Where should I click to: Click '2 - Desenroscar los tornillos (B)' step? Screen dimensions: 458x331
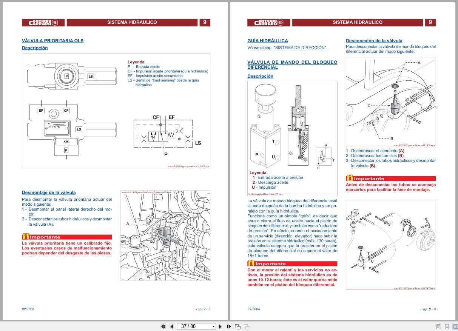[375, 155]
